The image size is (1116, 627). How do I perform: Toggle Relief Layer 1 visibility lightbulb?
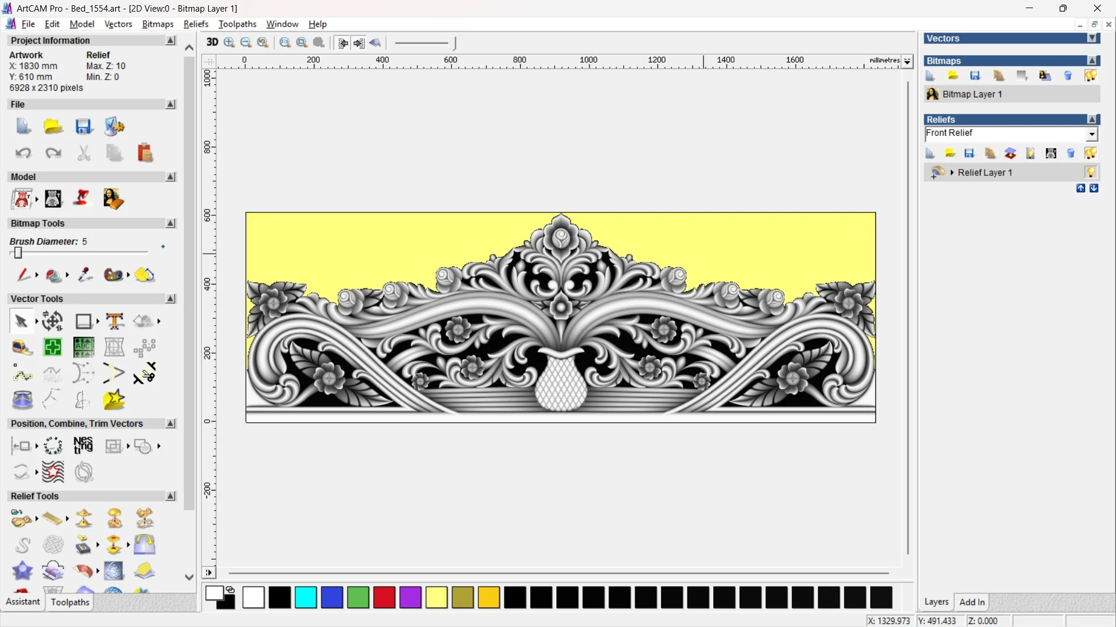[x=1090, y=172]
